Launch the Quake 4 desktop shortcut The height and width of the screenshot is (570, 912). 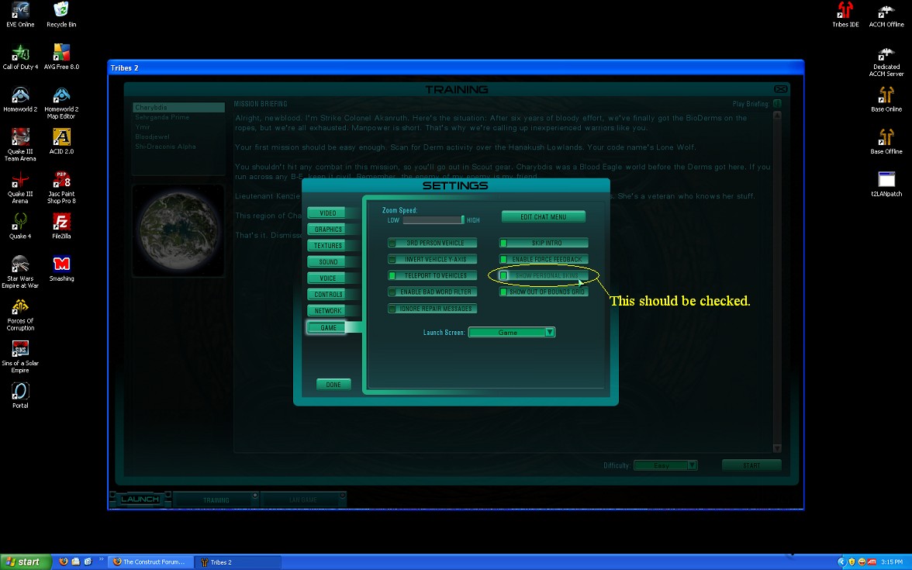[20, 226]
